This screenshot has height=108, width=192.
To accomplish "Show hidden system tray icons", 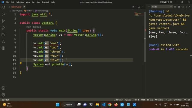I will pos(156,105).
